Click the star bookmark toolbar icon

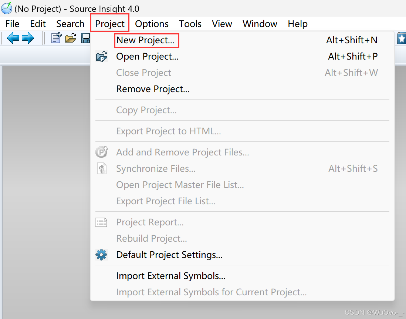coord(401,38)
